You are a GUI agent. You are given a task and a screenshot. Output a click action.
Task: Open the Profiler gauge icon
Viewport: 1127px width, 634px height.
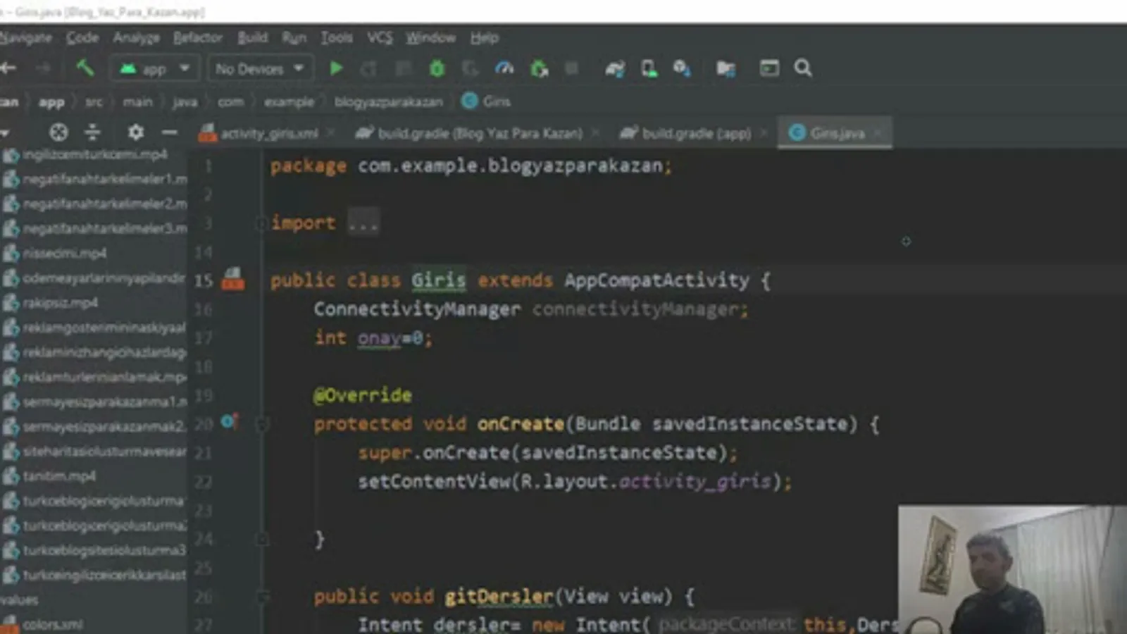tap(504, 68)
